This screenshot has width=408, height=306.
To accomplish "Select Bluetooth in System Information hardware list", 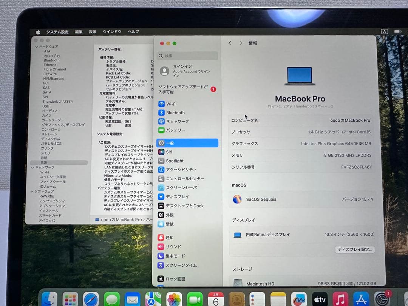I will point(51,60).
